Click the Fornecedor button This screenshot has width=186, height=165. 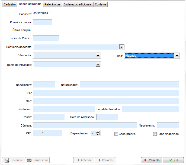[x=37, y=160]
